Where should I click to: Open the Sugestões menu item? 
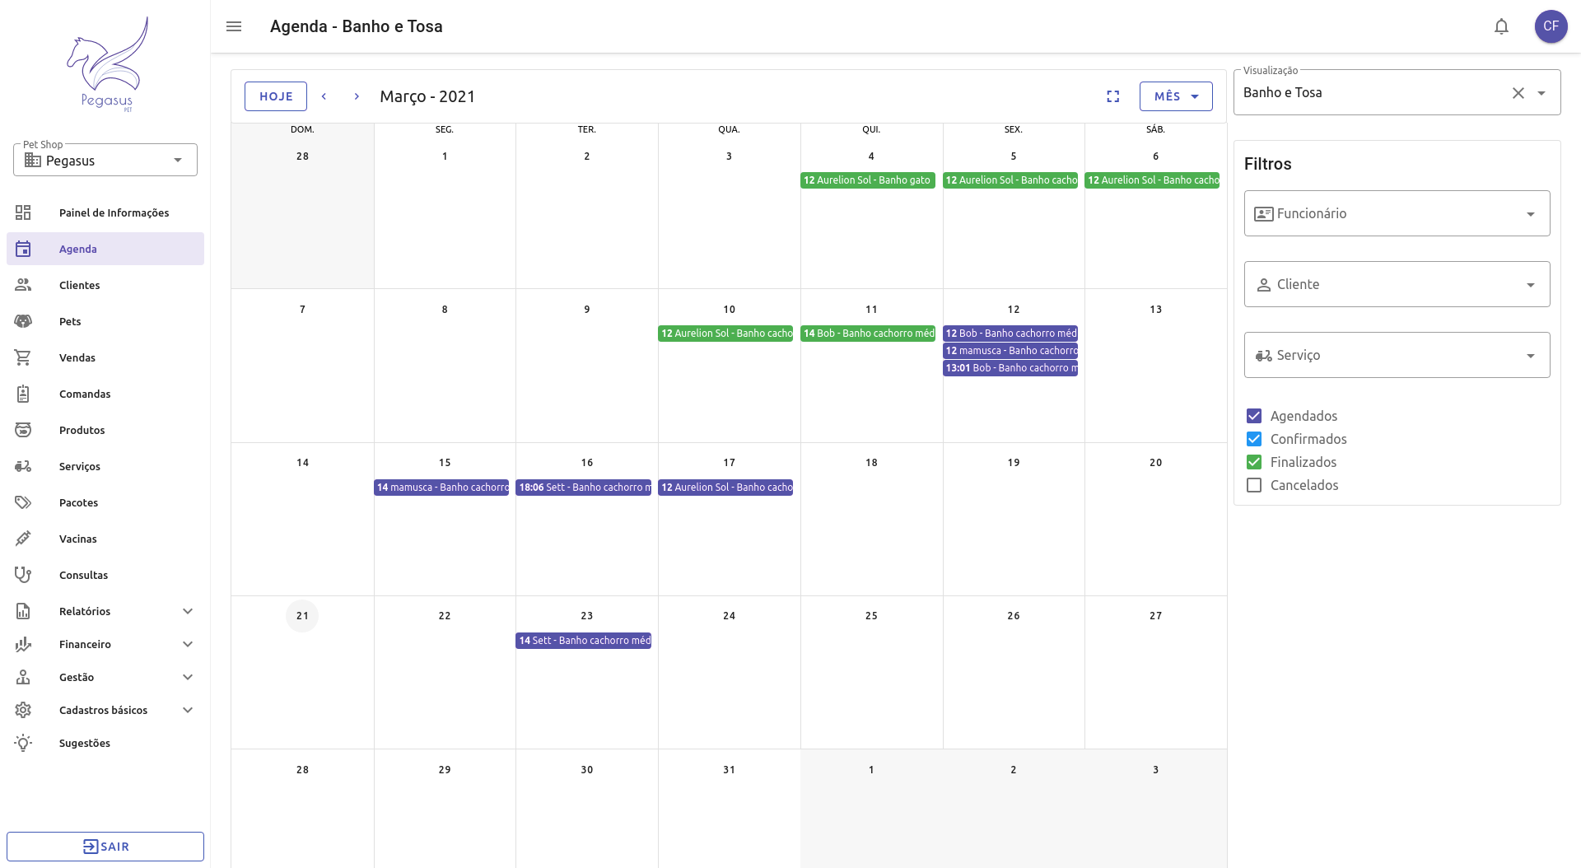pos(105,743)
